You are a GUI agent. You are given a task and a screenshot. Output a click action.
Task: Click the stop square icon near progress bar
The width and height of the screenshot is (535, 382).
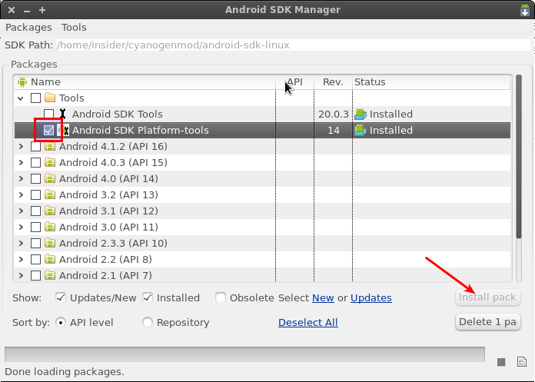point(501,362)
